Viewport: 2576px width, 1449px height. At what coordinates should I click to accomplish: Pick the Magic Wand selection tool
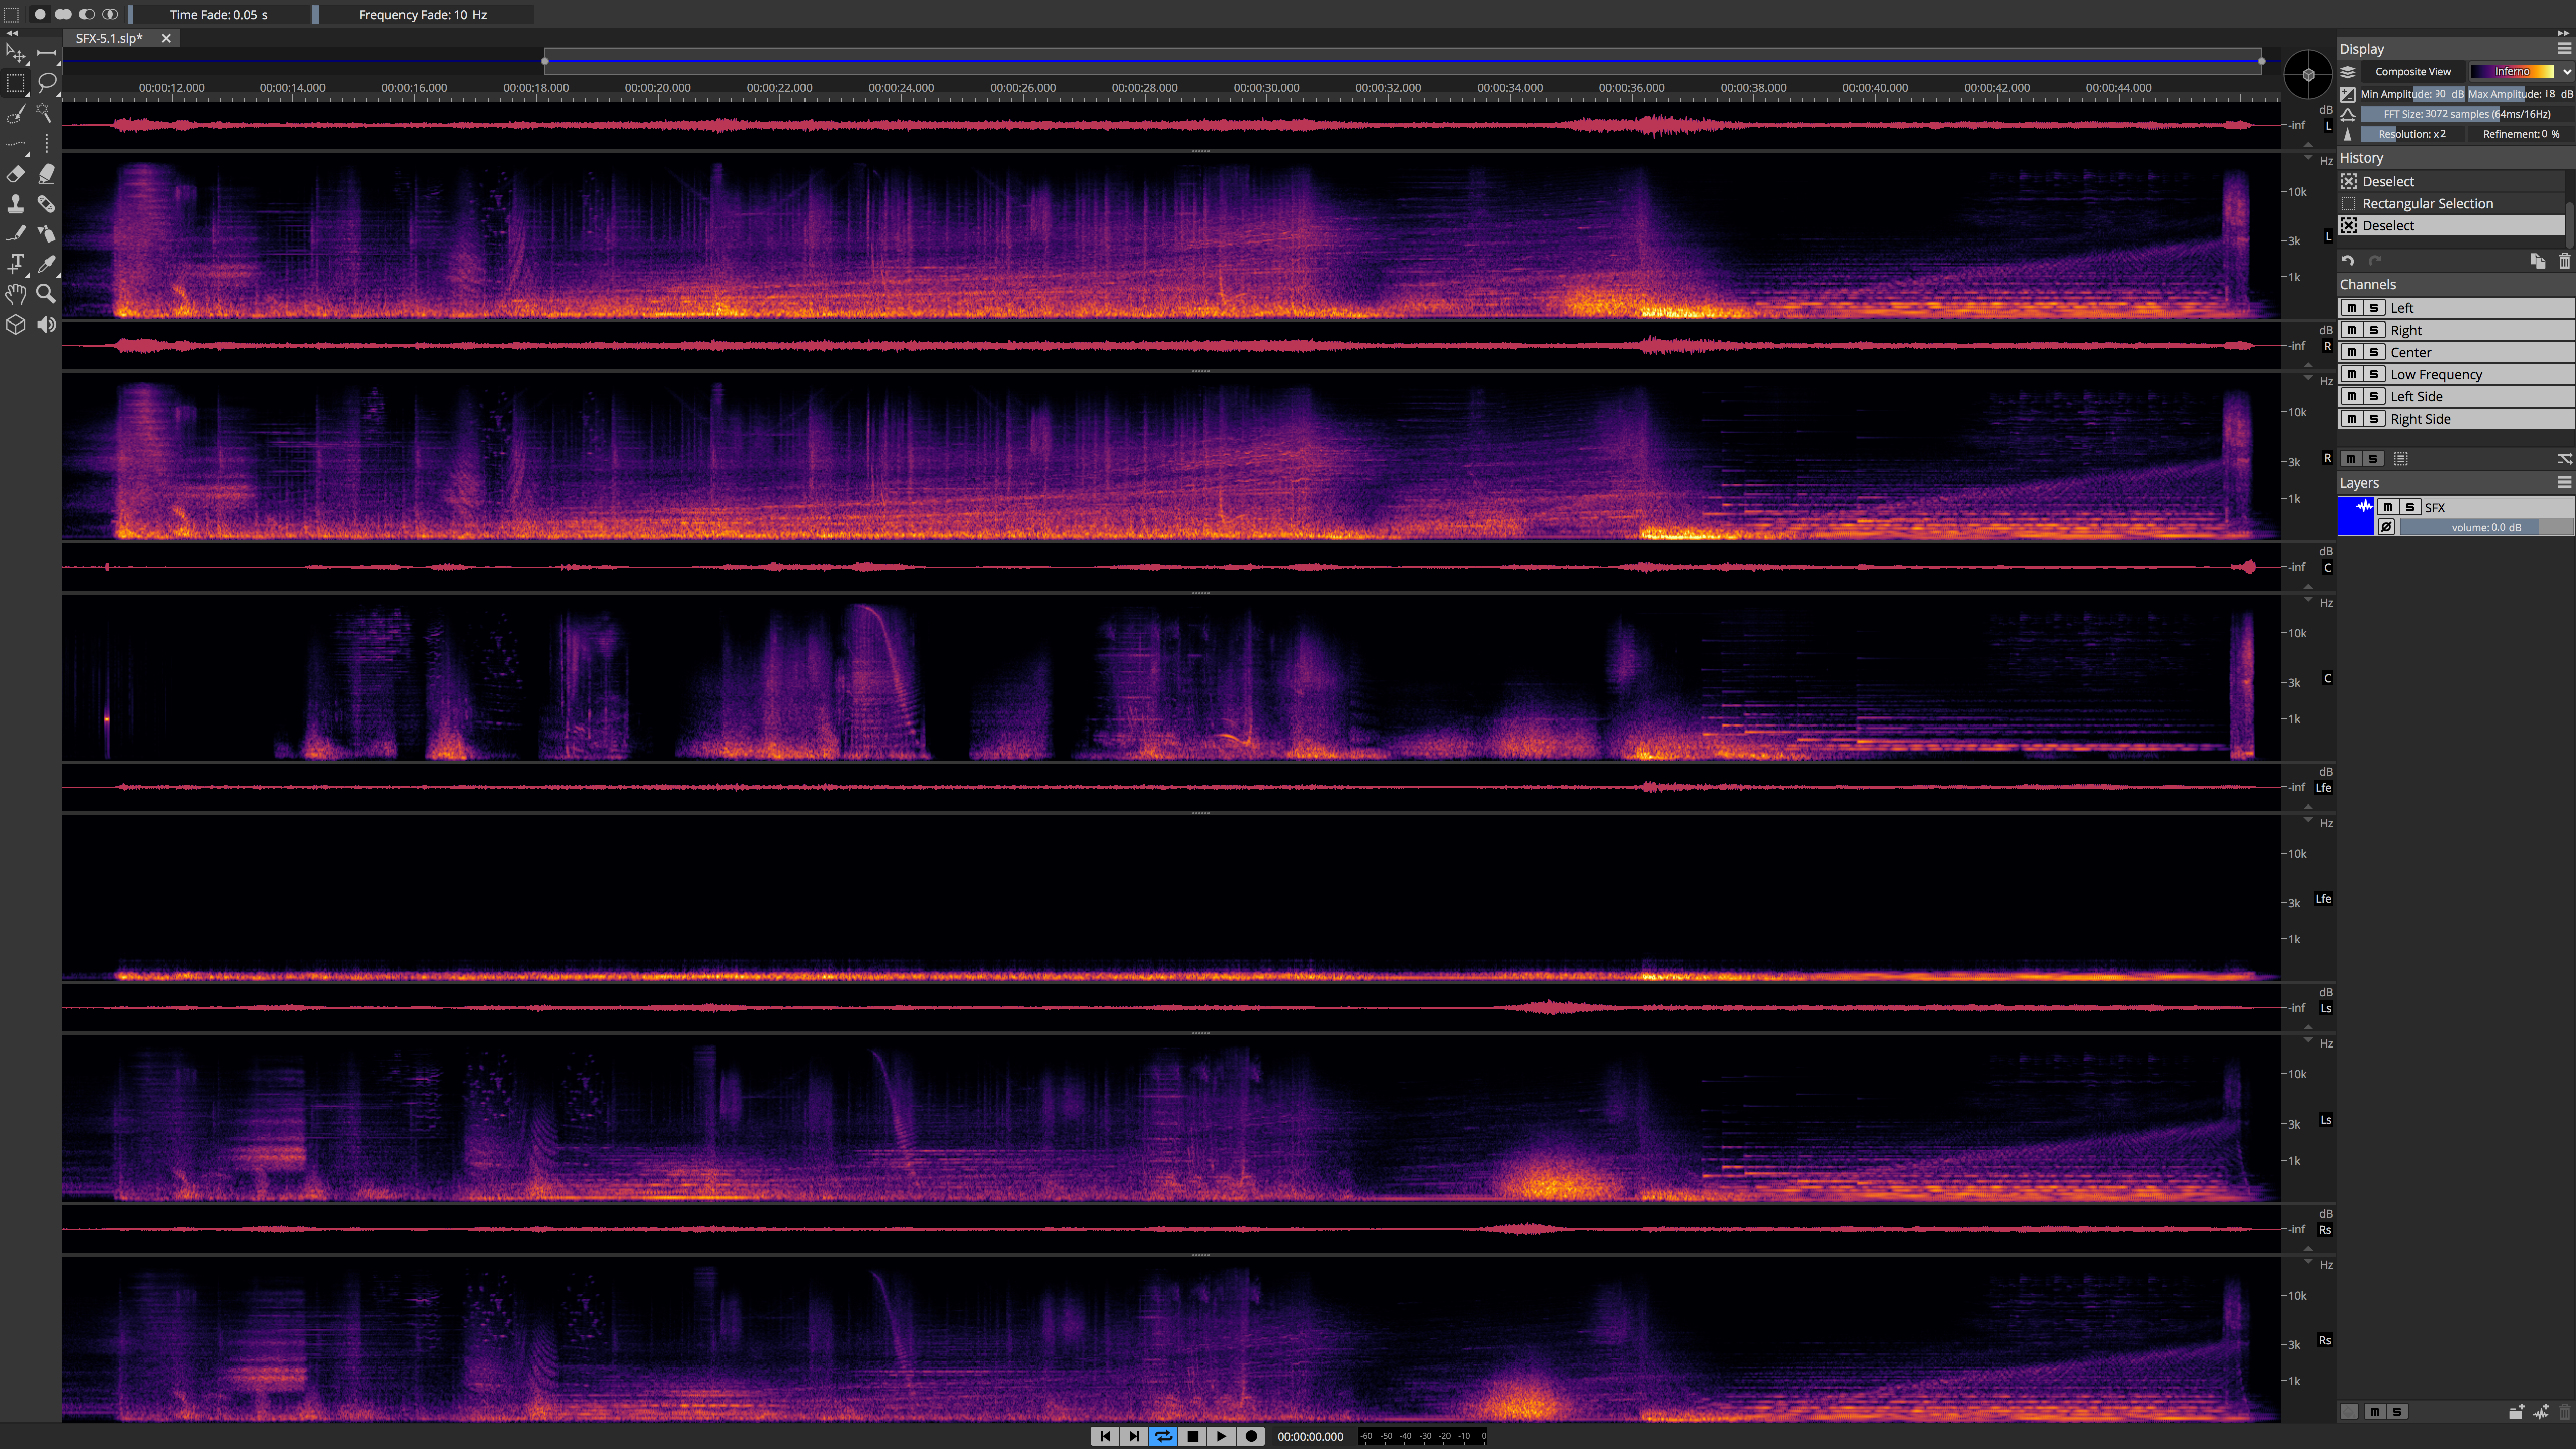pos(46,113)
